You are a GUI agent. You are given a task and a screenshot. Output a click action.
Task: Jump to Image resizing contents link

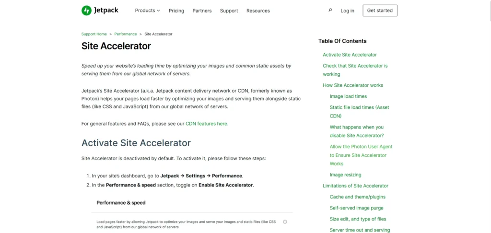pos(345,175)
